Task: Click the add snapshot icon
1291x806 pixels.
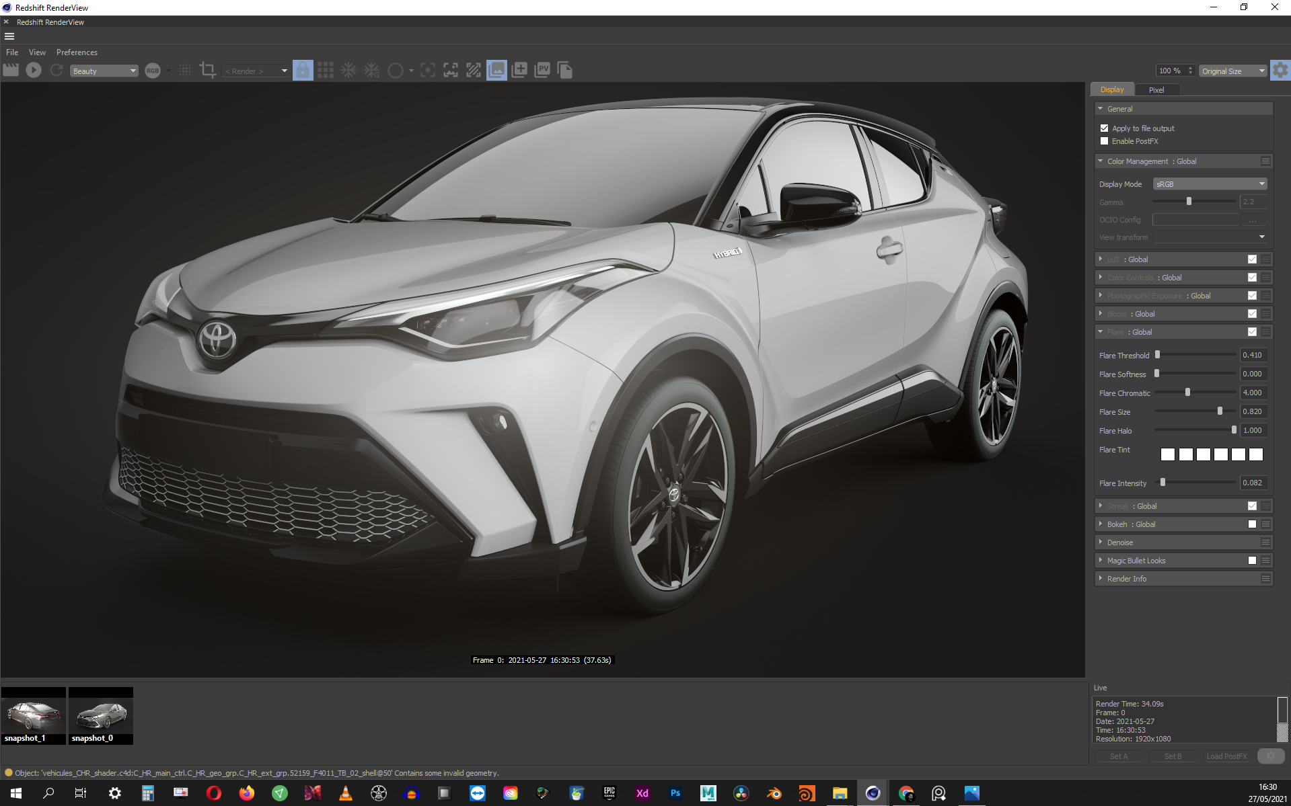Action: [519, 70]
